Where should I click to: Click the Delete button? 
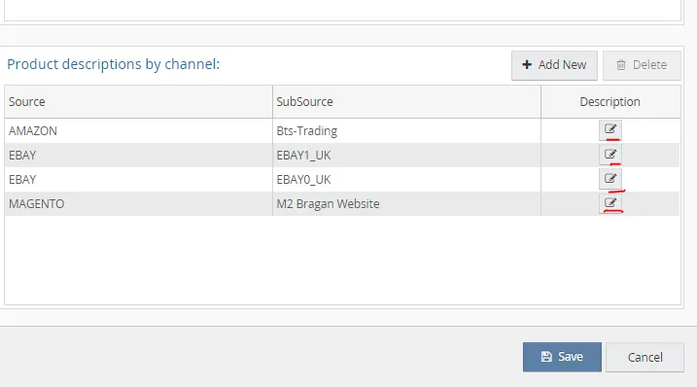642,65
